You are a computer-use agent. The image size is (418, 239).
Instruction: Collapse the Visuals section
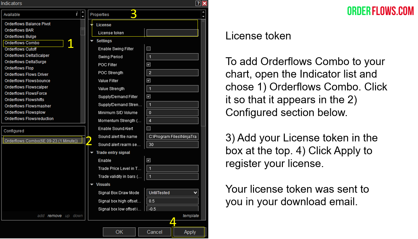tap(92, 185)
